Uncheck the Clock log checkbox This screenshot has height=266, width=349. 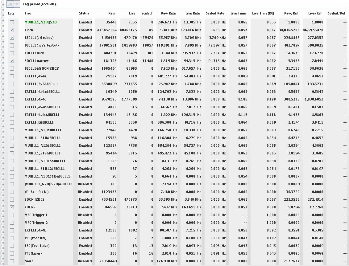pyautogui.click(x=12, y=30)
